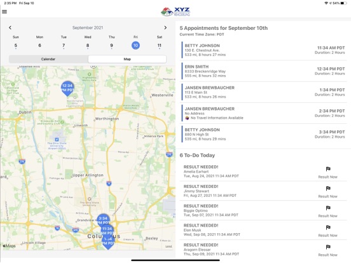Tap the September 2021 month label
The width and height of the screenshot is (351, 263).
(x=88, y=28)
